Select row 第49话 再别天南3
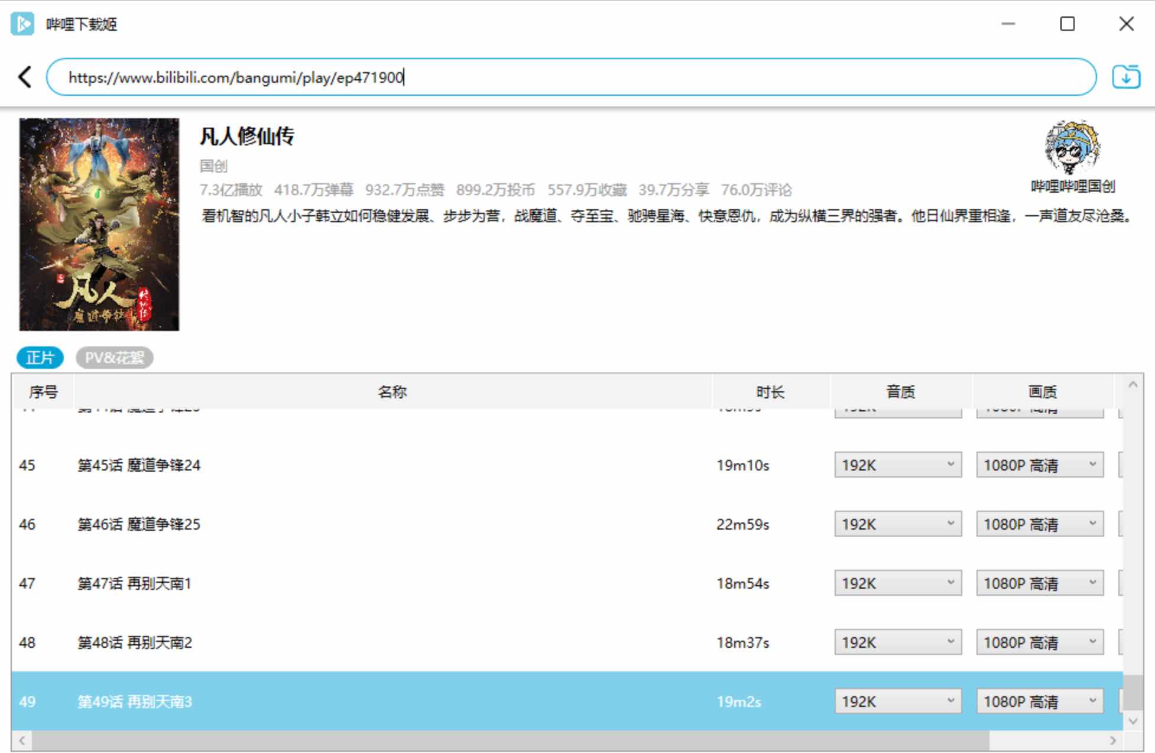Viewport: 1155px width, 753px height. 567,701
